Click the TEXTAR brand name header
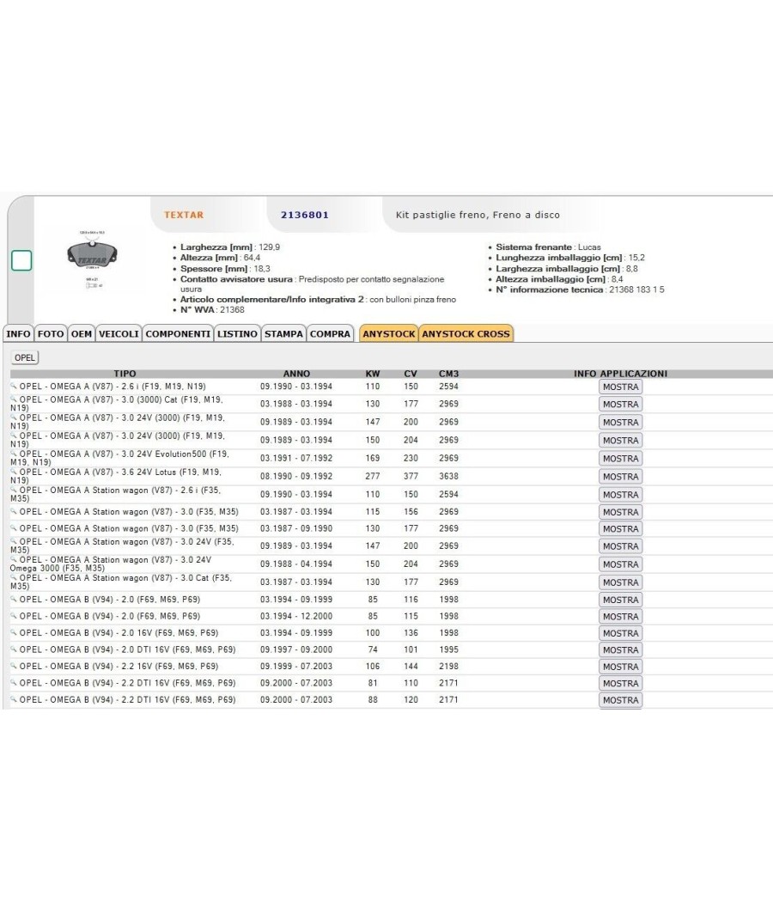The height and width of the screenshot is (902, 773). [184, 215]
